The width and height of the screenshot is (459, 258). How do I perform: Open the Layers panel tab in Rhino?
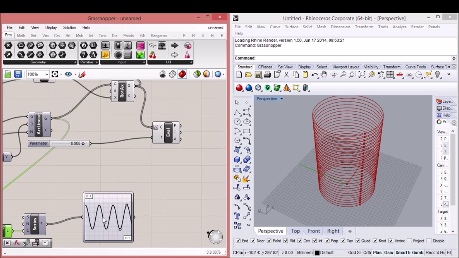click(444, 101)
